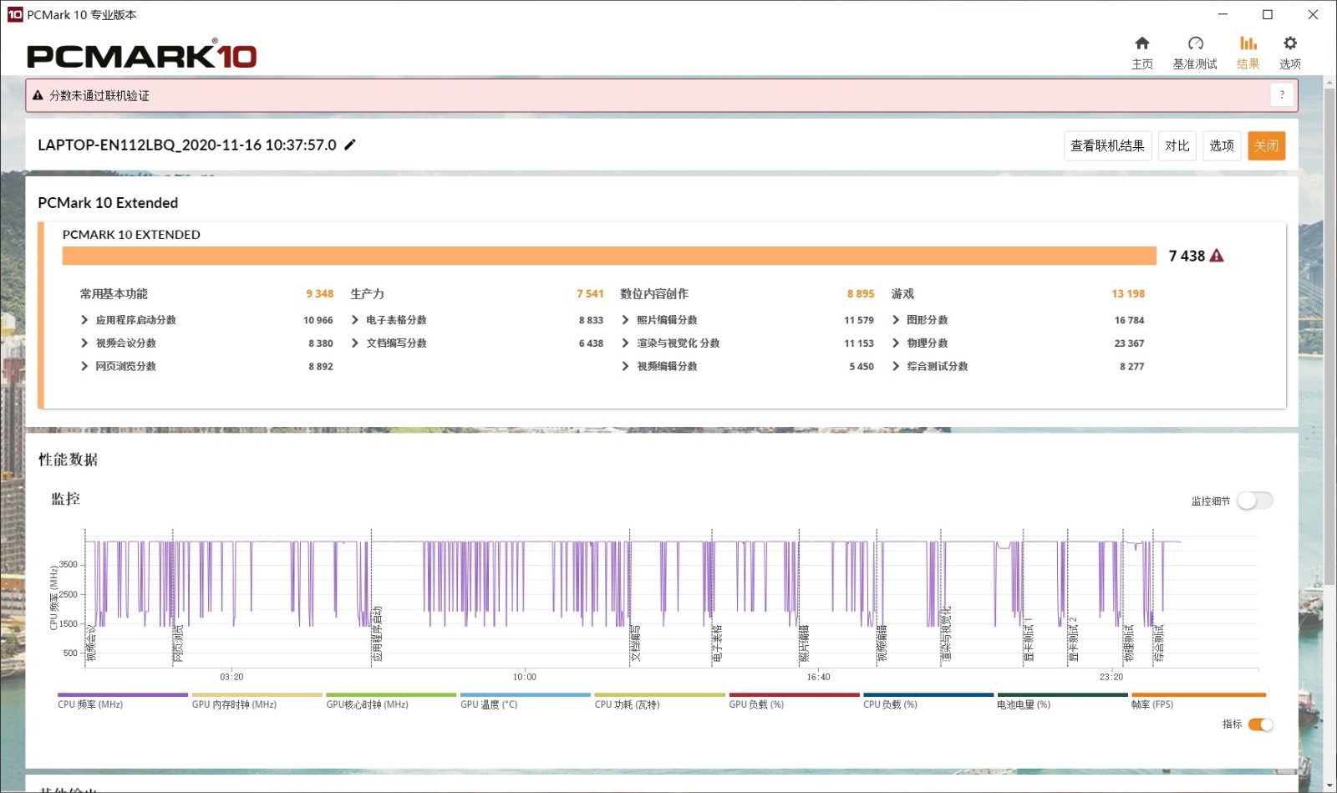
Task: Click the PCMark 10 app icon in title bar
Action: [x=15, y=14]
